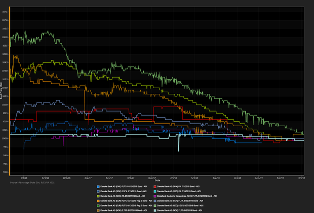Click the 5/2/19 date tick label
This screenshot has width=314, height=213.
[x=280, y=178]
